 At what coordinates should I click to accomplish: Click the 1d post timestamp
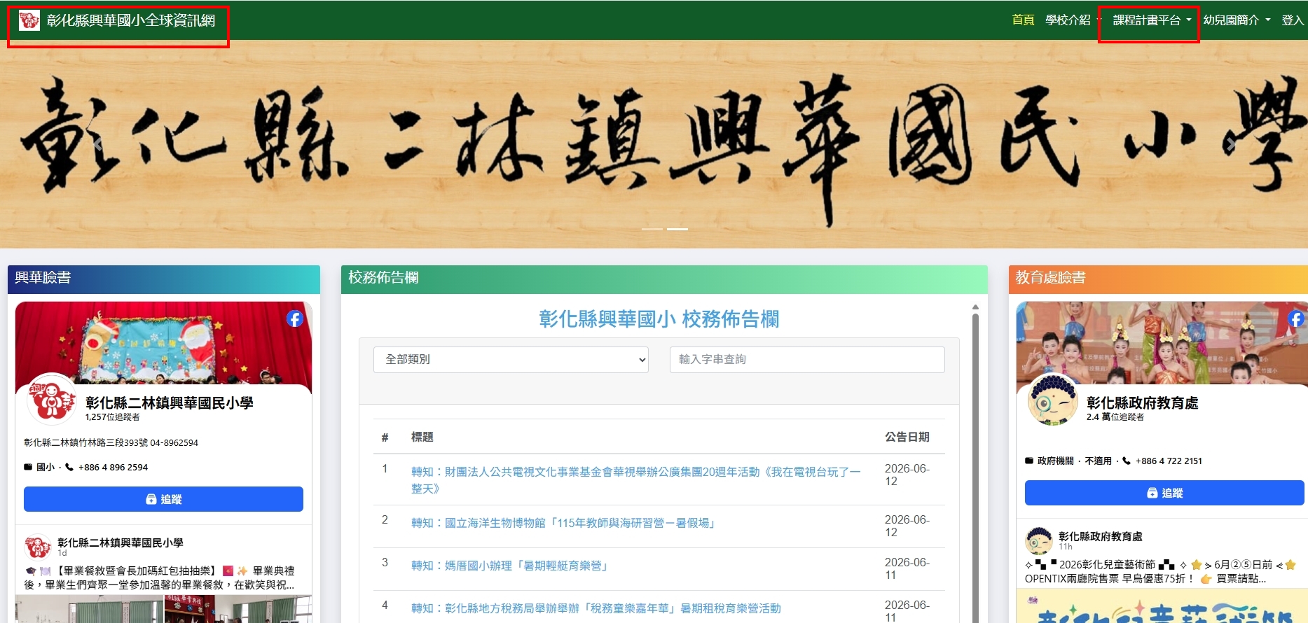[62, 553]
